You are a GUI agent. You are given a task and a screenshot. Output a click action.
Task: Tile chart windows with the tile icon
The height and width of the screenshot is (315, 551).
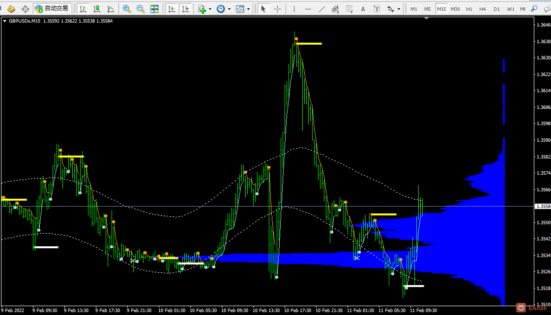154,9
